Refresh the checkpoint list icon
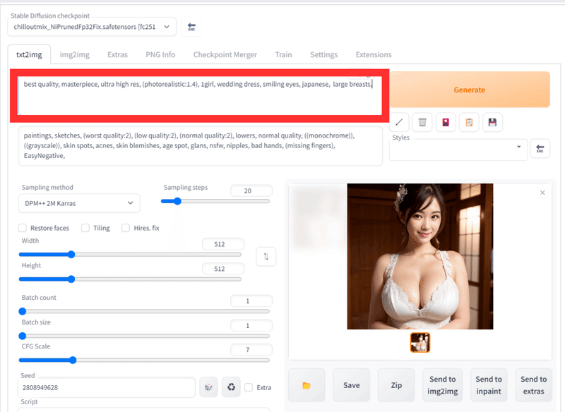Screen dimensions: 565x412 click(191, 27)
